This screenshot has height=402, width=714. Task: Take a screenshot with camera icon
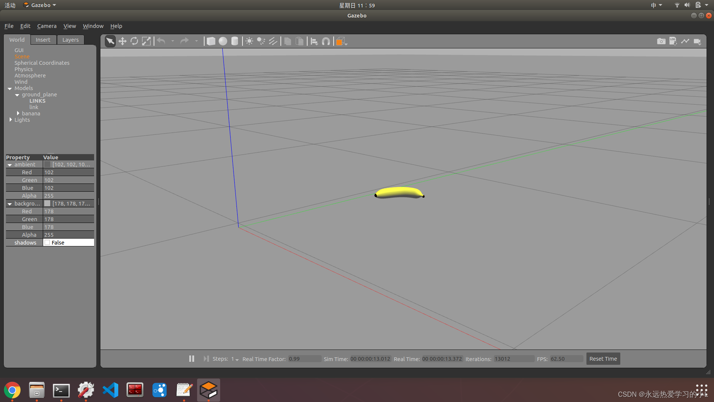click(x=661, y=41)
